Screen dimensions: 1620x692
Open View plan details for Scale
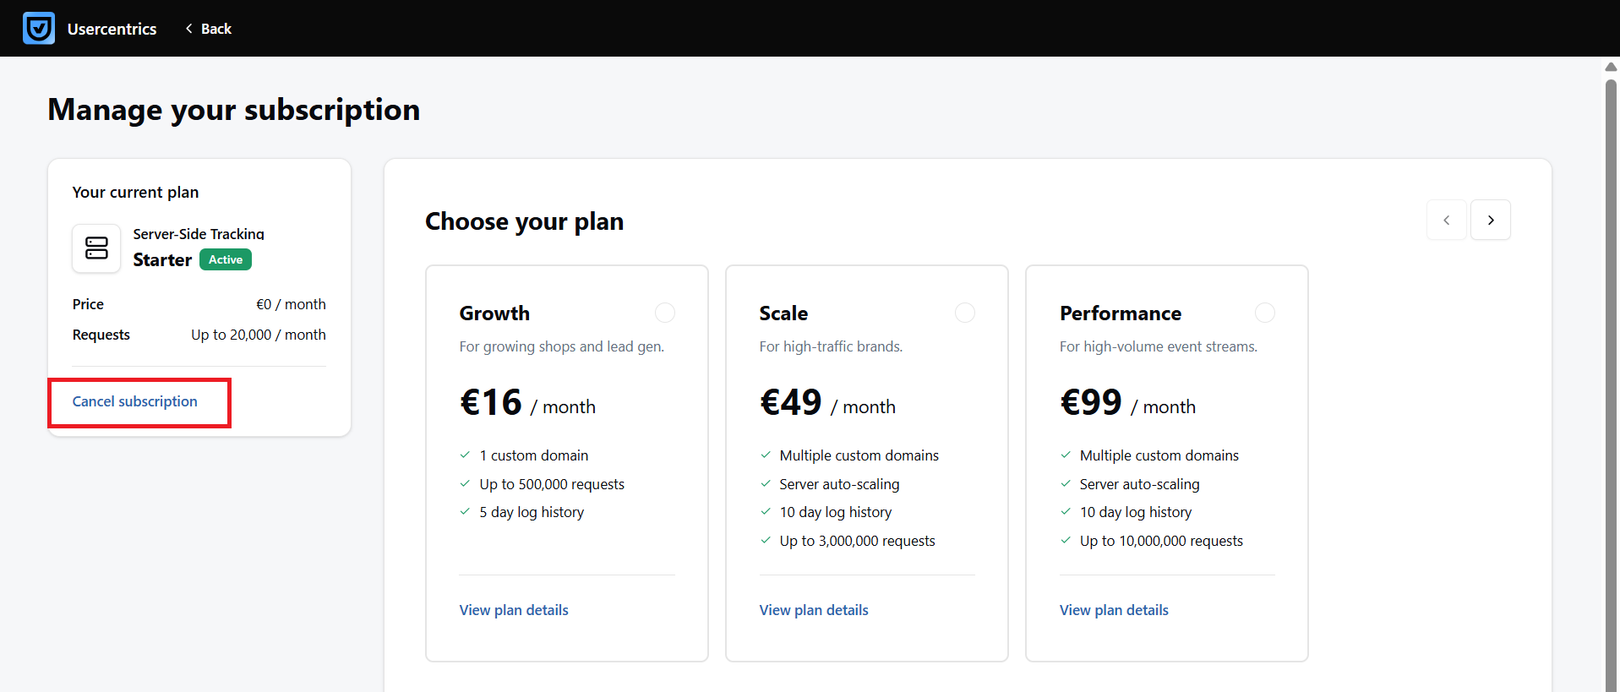pyautogui.click(x=814, y=610)
